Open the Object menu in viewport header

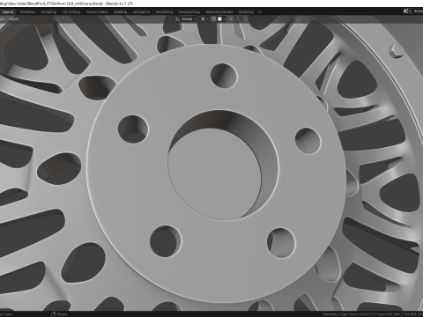click(x=13, y=19)
